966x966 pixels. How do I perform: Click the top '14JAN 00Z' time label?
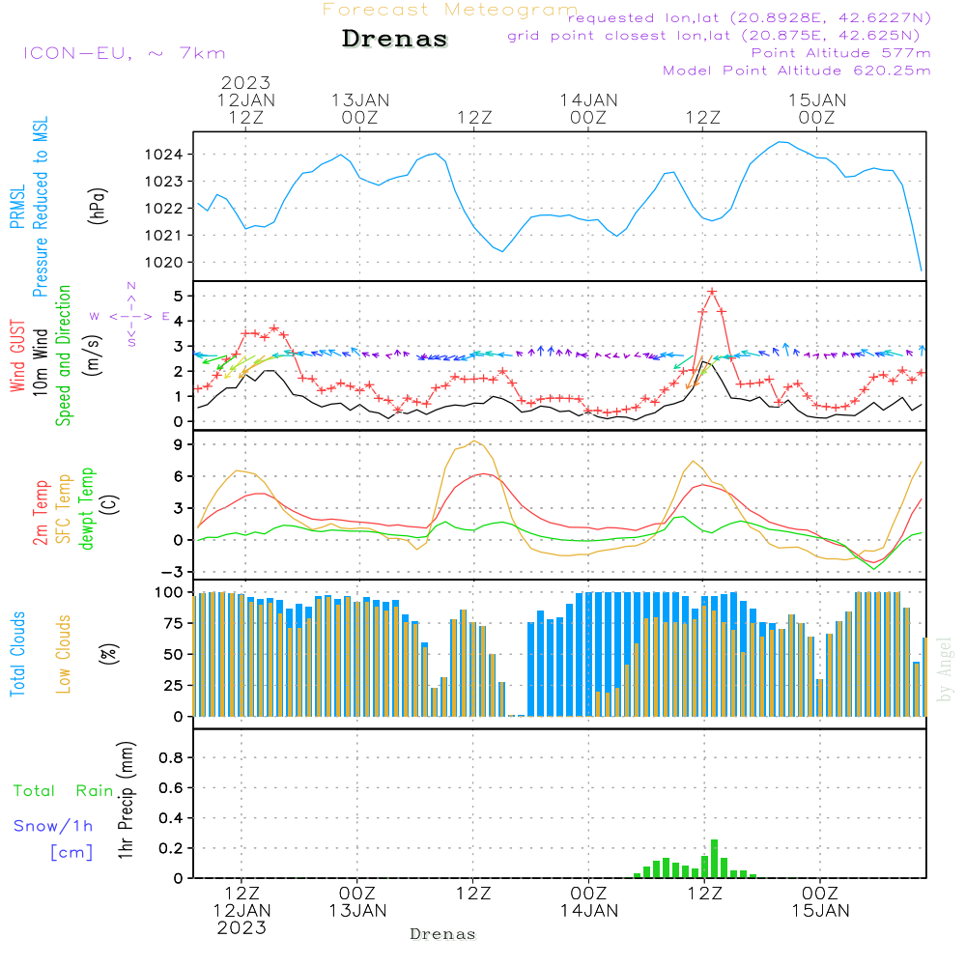click(588, 109)
